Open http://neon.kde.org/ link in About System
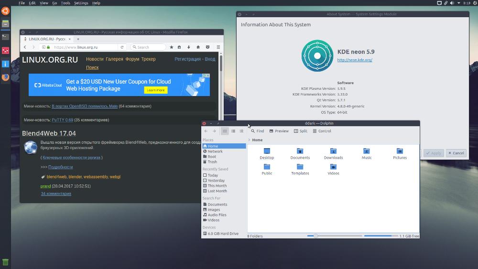Viewport: 478px width, 269px height. 355,60
